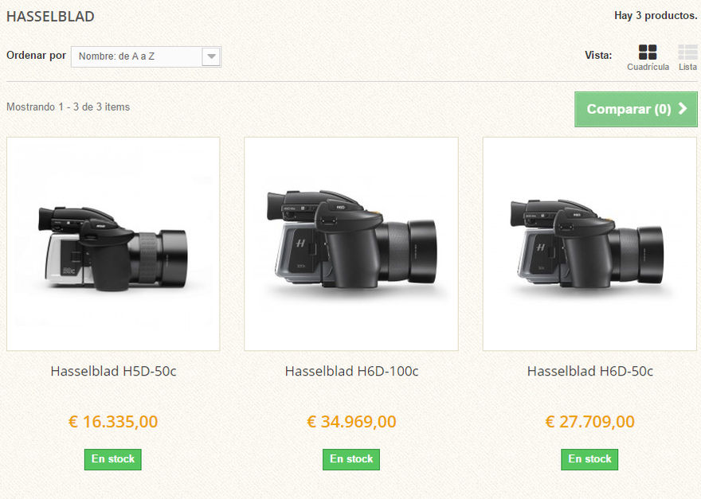Click the Comparar (0) button
701x499 pixels.
(x=636, y=110)
